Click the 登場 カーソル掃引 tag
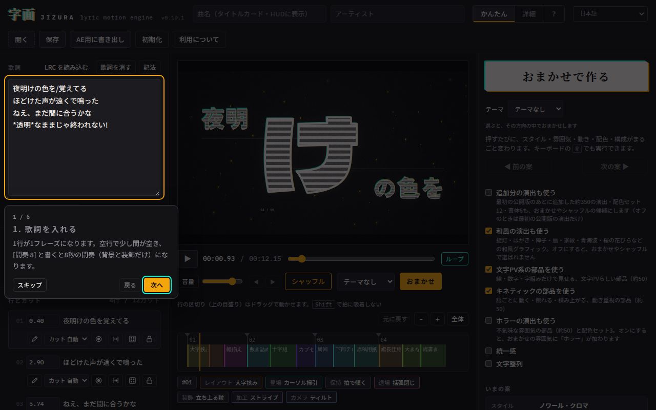 click(x=294, y=382)
